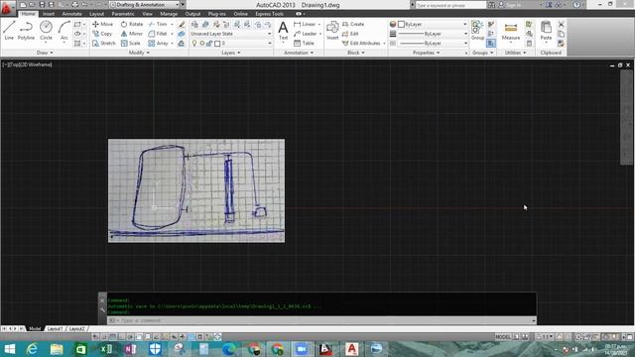The image size is (635, 357).
Task: Toggle MODEL space button in status bar
Action: coord(503,337)
